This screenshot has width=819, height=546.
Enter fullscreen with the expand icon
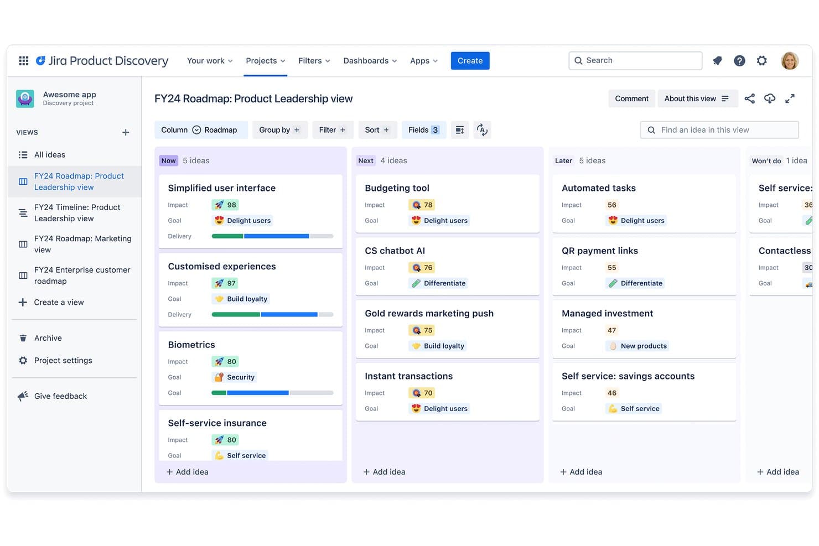click(x=790, y=98)
